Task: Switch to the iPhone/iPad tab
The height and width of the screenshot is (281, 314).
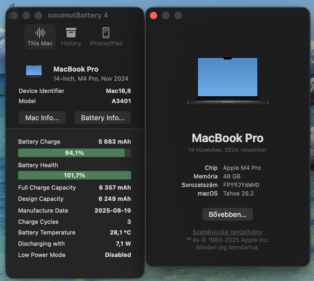Action: (x=106, y=37)
